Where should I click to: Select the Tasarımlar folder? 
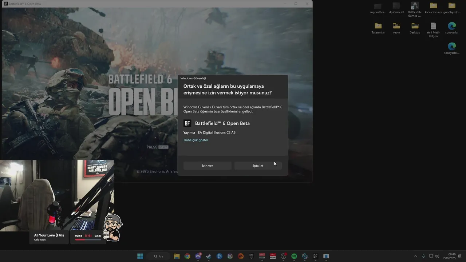click(x=378, y=28)
